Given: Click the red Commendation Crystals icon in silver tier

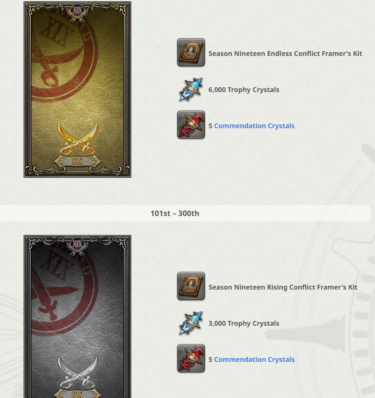Looking at the screenshot, I should [x=191, y=358].
